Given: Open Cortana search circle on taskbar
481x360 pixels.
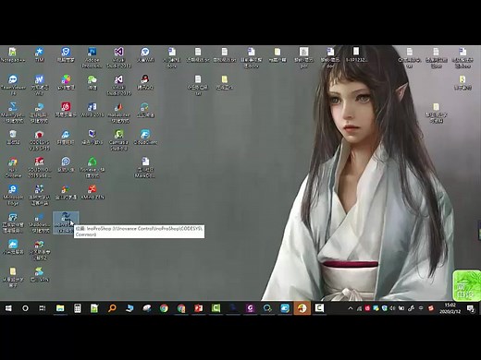Looking at the screenshot, I should coord(25,308).
